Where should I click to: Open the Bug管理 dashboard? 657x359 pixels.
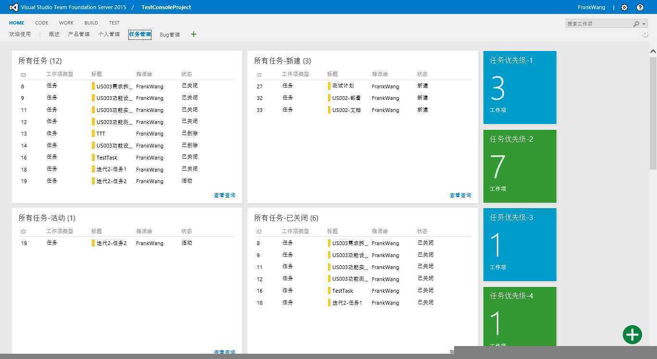[170, 35]
